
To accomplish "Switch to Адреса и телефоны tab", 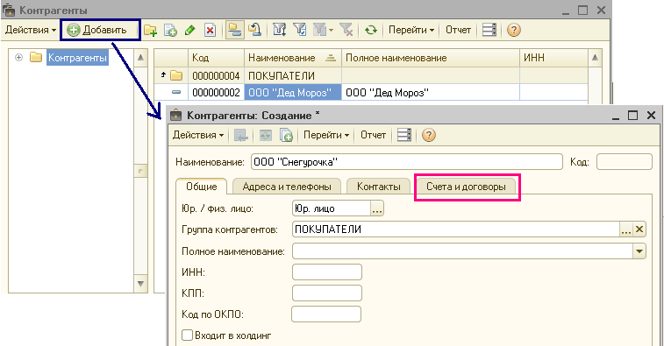I will (x=287, y=187).
